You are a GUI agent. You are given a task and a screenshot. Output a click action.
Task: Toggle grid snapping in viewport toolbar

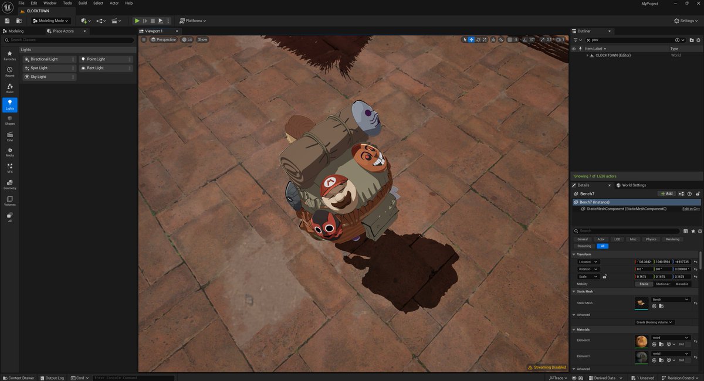point(509,39)
